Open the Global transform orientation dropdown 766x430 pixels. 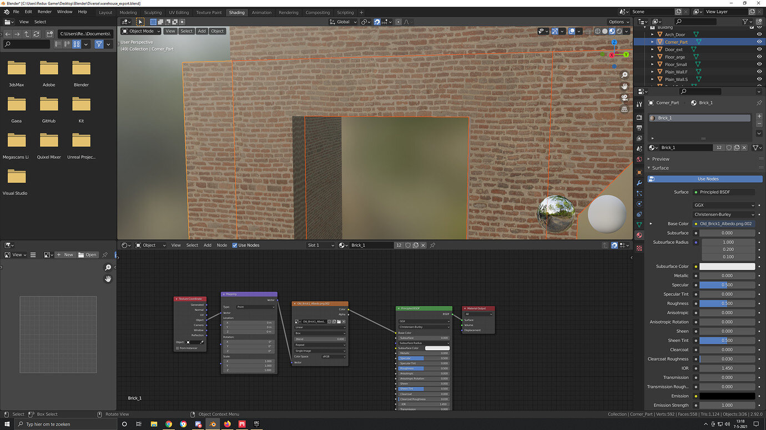click(344, 22)
